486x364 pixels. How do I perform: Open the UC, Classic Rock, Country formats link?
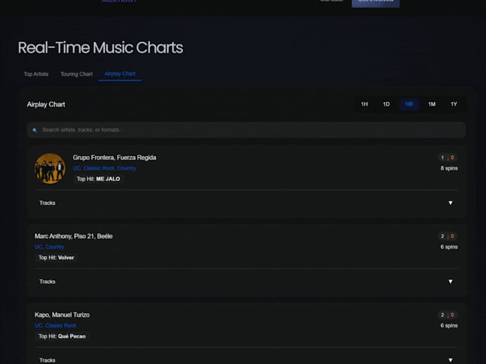(x=104, y=168)
